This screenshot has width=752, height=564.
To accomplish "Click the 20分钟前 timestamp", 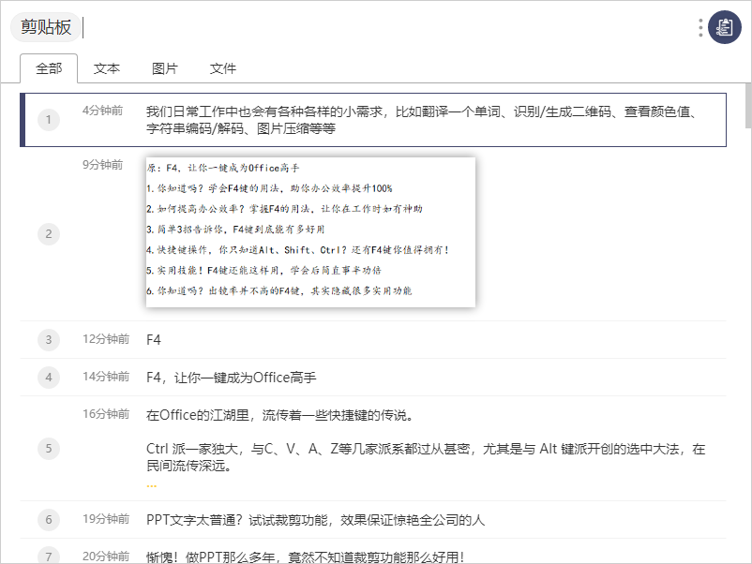I will tap(106, 557).
